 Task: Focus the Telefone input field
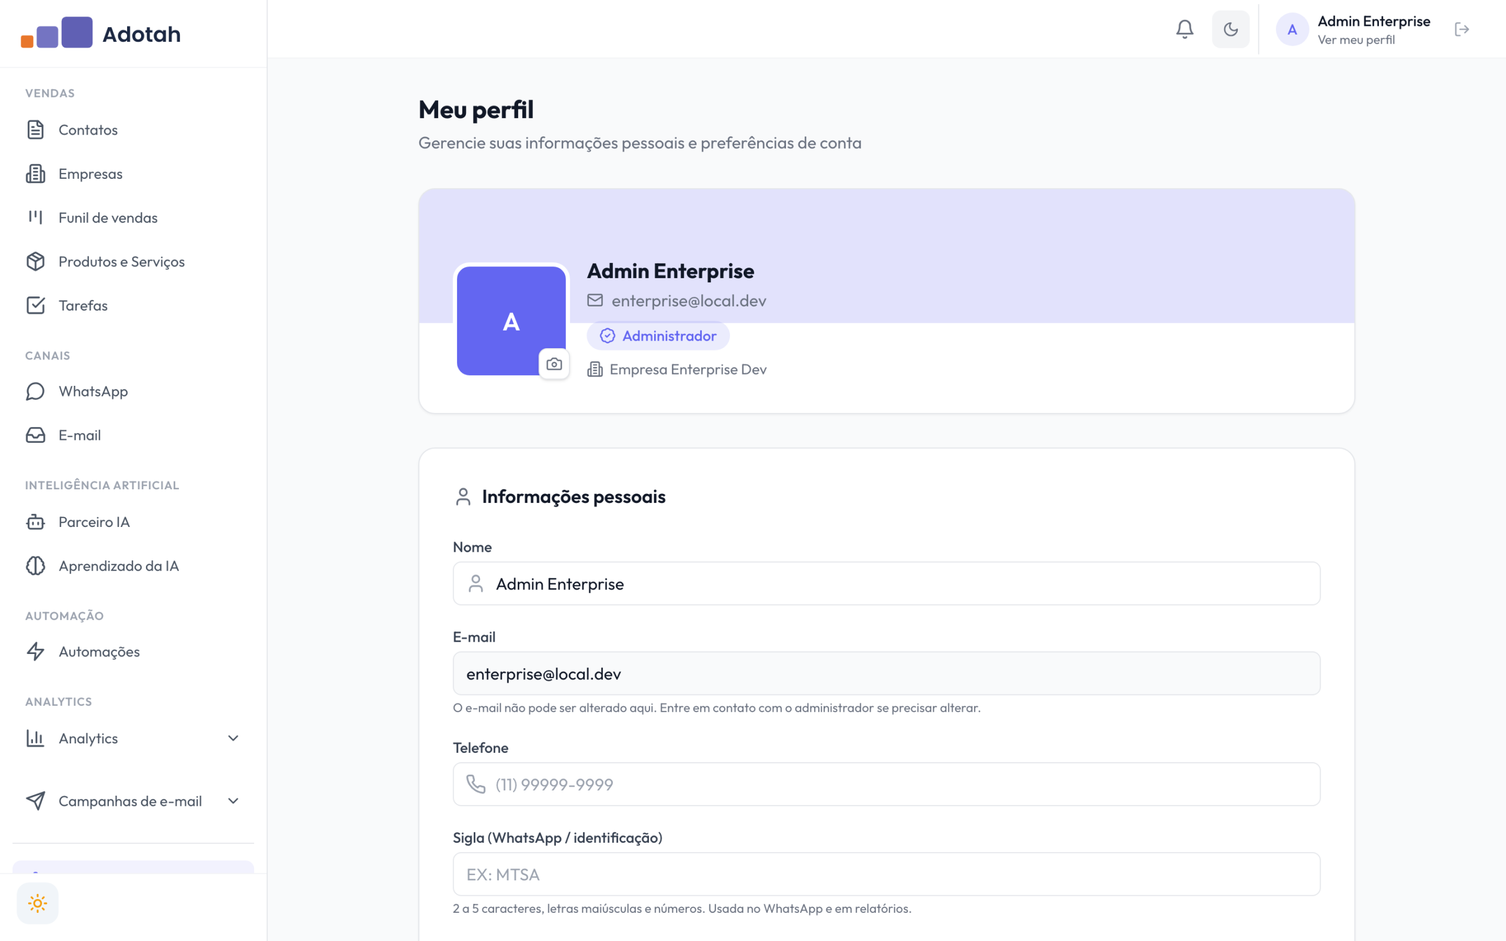pos(886,784)
